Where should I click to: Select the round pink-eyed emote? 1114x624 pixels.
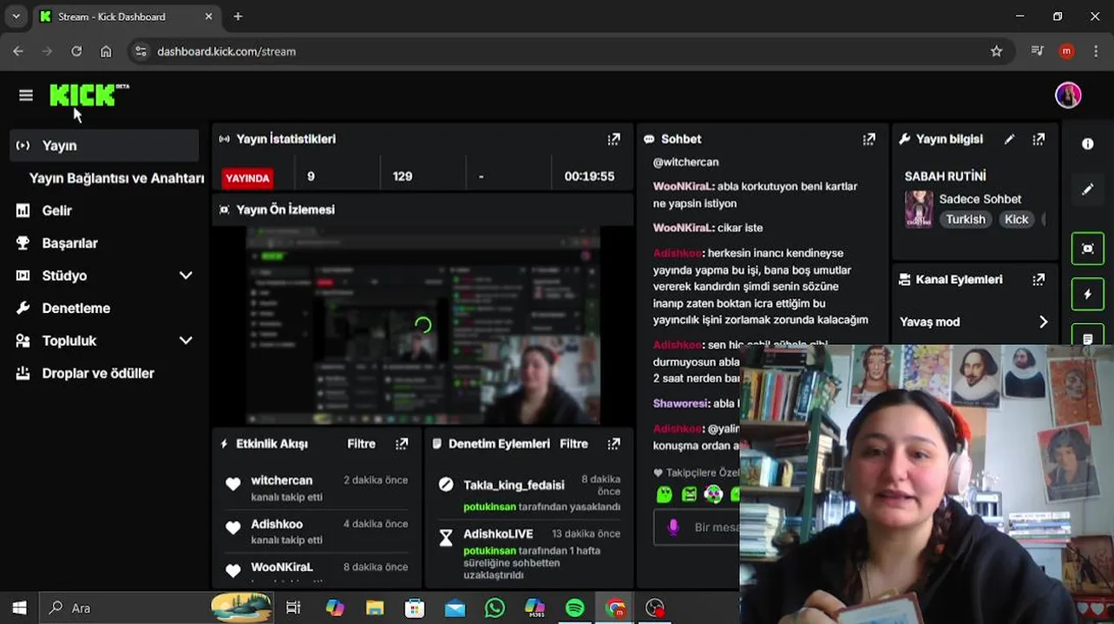click(713, 494)
